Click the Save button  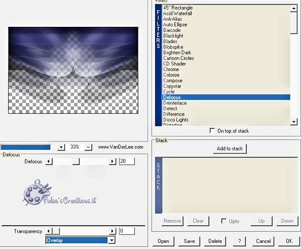pyautogui.click(x=190, y=241)
